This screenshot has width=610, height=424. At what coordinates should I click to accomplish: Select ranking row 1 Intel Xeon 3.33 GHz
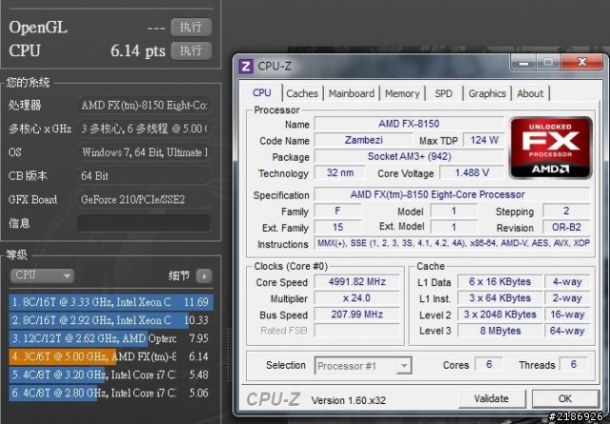click(111, 302)
